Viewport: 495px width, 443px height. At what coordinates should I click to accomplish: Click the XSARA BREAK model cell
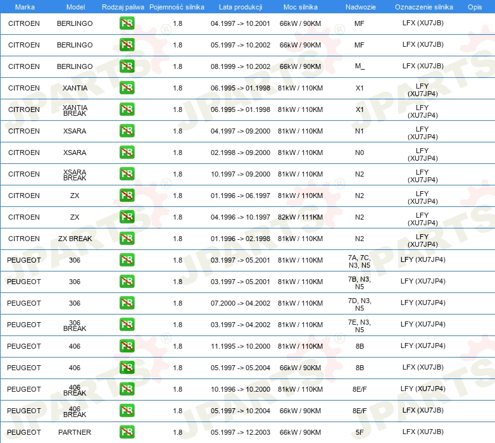click(x=75, y=175)
